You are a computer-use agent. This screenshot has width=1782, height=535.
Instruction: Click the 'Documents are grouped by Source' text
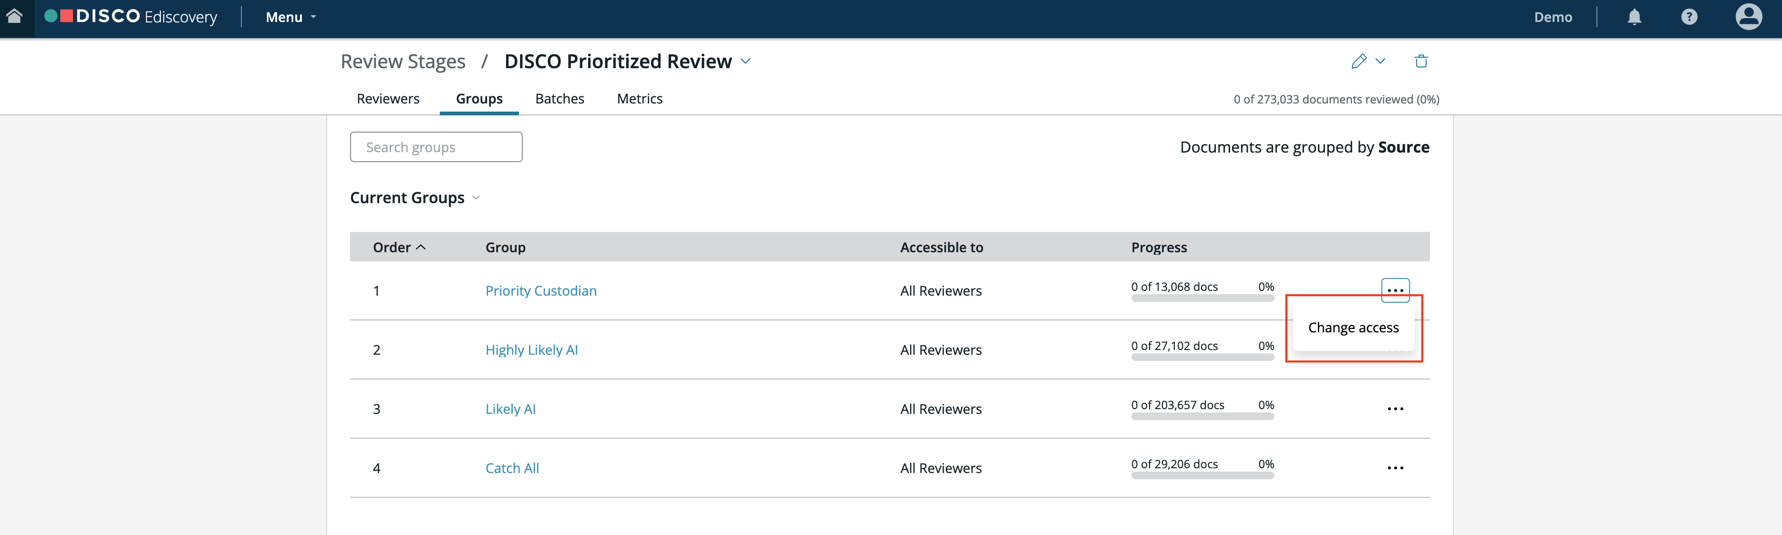point(1305,147)
